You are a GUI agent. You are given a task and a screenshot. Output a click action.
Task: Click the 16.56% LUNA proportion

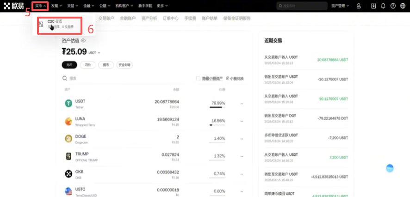click(218, 121)
